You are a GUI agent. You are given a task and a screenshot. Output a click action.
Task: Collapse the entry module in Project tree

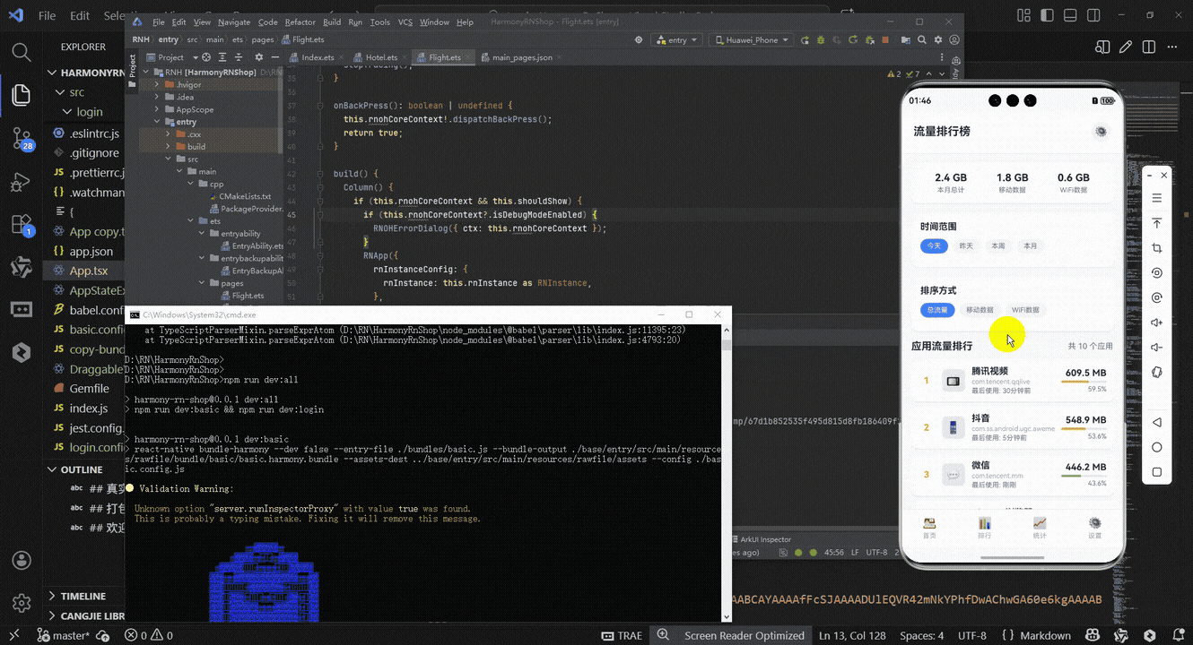point(157,122)
